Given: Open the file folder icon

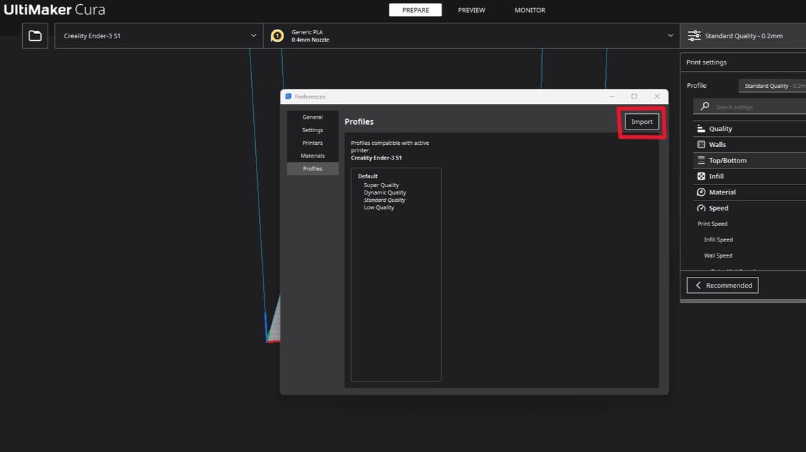Looking at the screenshot, I should (x=35, y=36).
